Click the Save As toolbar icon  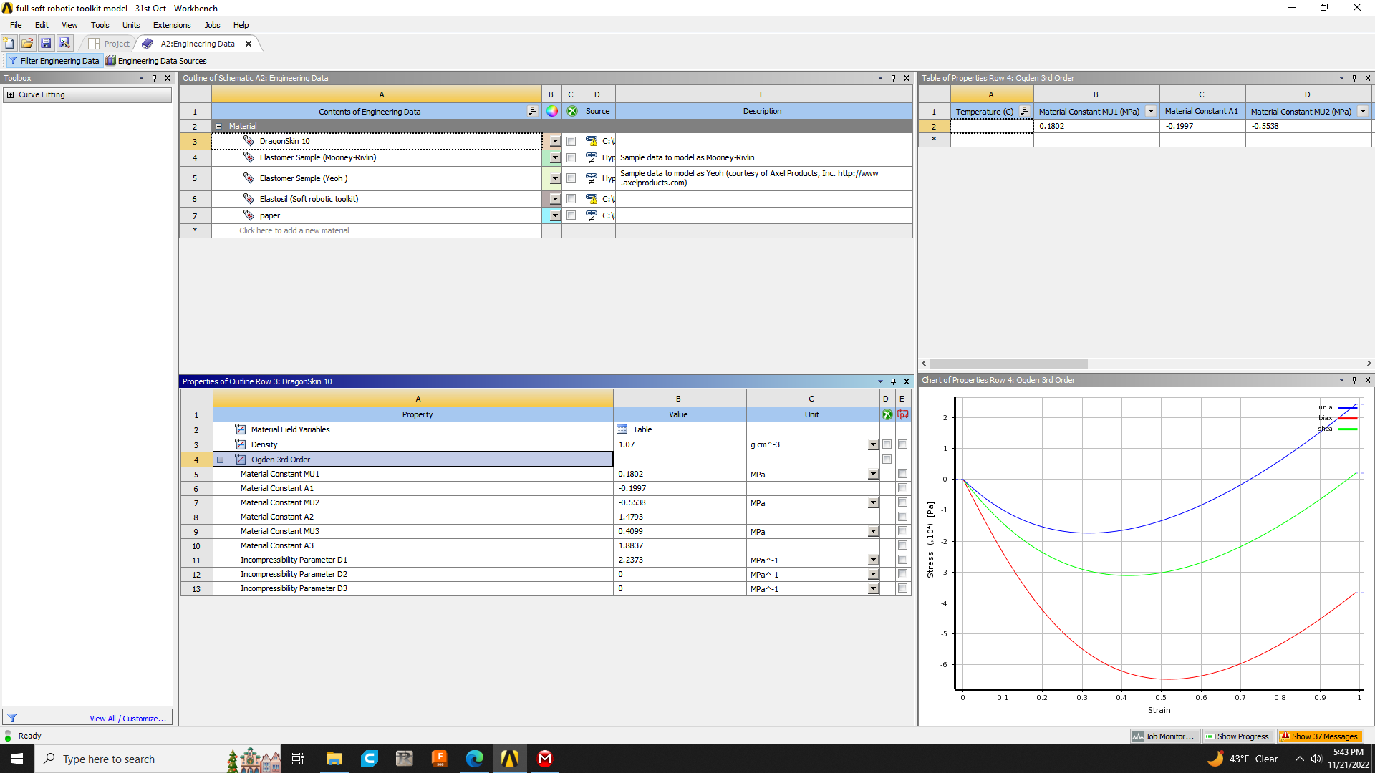[64, 44]
